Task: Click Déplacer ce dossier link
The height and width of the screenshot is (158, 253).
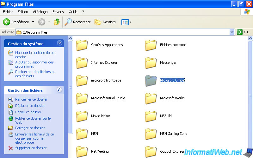Action: [30, 106]
